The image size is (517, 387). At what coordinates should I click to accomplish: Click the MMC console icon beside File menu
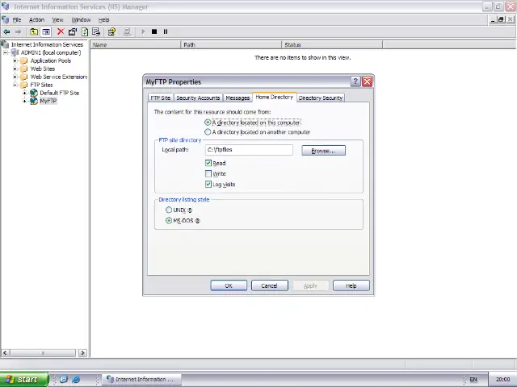coord(6,19)
